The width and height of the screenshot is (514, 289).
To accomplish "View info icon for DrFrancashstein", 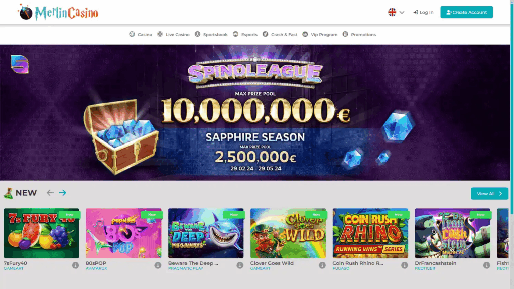I will pyautogui.click(x=486, y=265).
